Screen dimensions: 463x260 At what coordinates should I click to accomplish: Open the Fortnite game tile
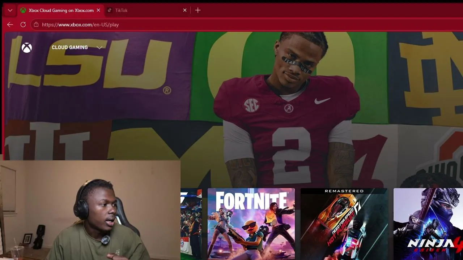click(251, 224)
